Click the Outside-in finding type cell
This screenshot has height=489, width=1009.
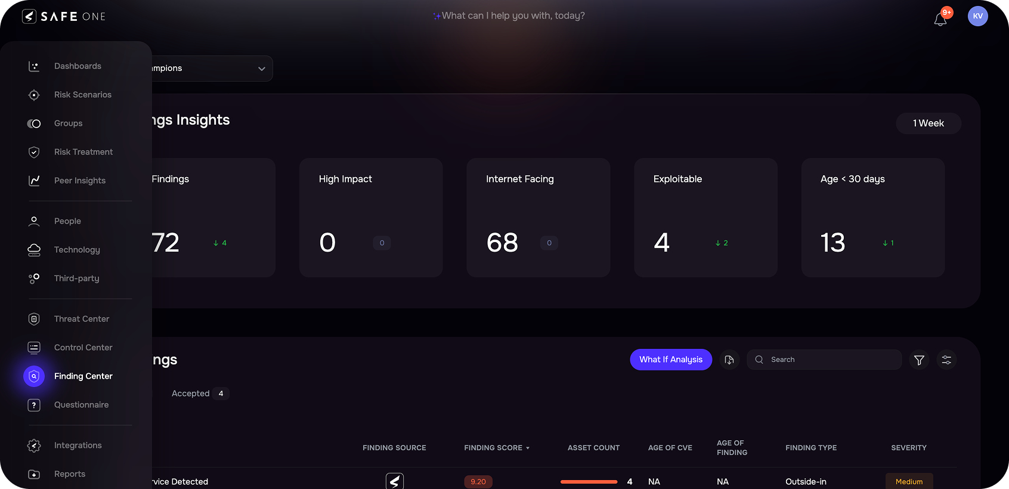click(806, 482)
